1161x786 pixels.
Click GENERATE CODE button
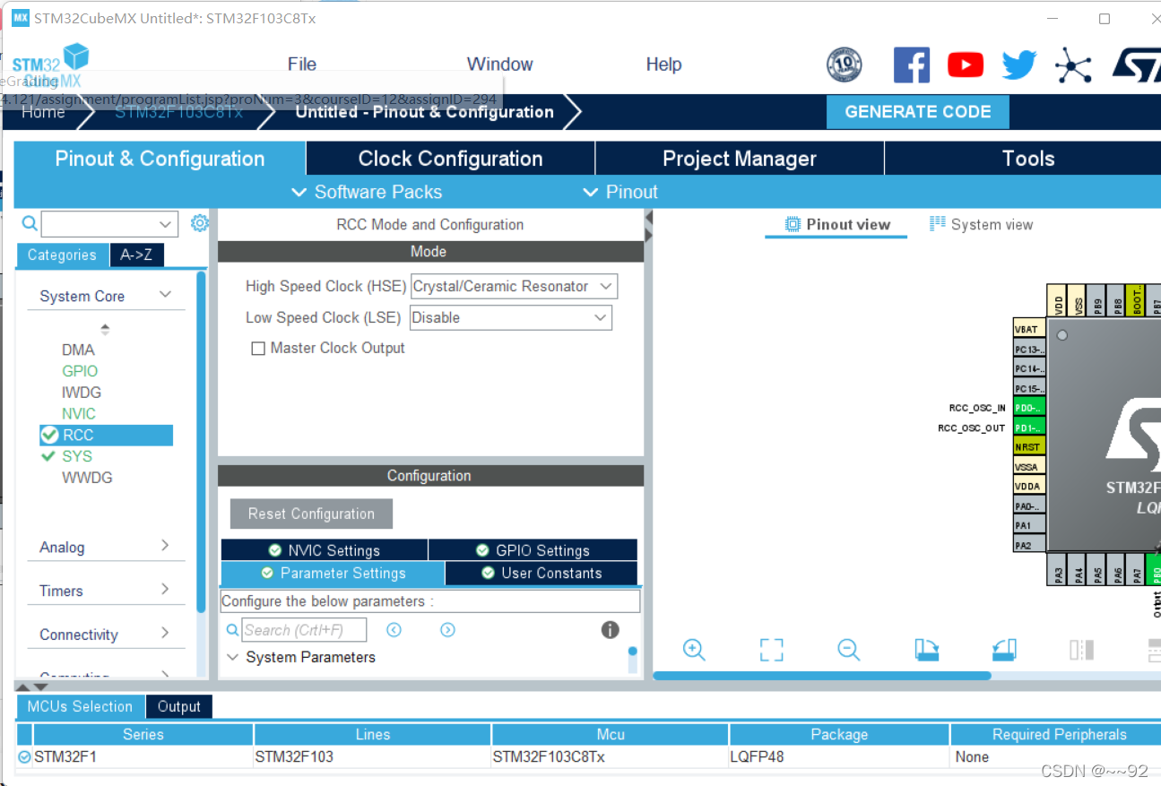918,112
